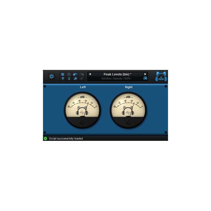Open help via the question mark icon
Image resolution: width=211 pixels, height=211 pixels.
pyautogui.click(x=63, y=79)
